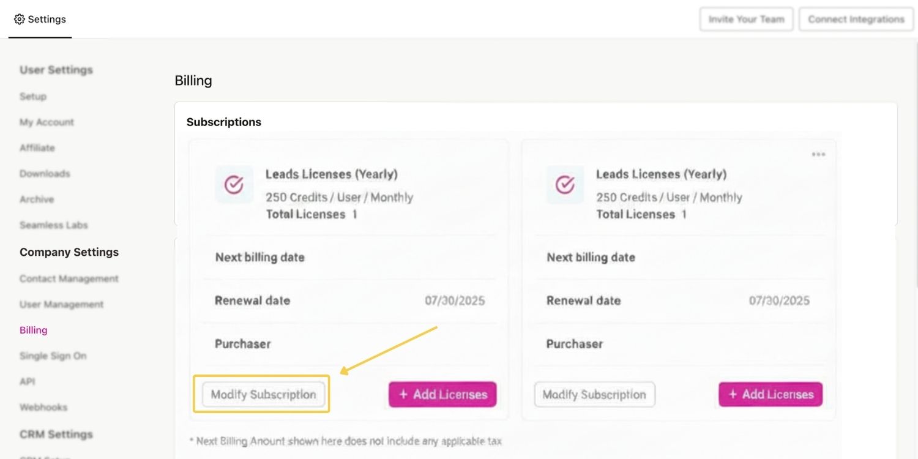918x459 pixels.
Task: Click Modify Subscription on the first card
Action: point(264,394)
